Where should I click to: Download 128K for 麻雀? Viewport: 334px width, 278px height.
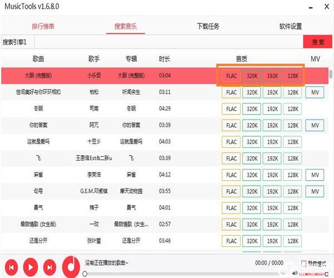[293, 175]
